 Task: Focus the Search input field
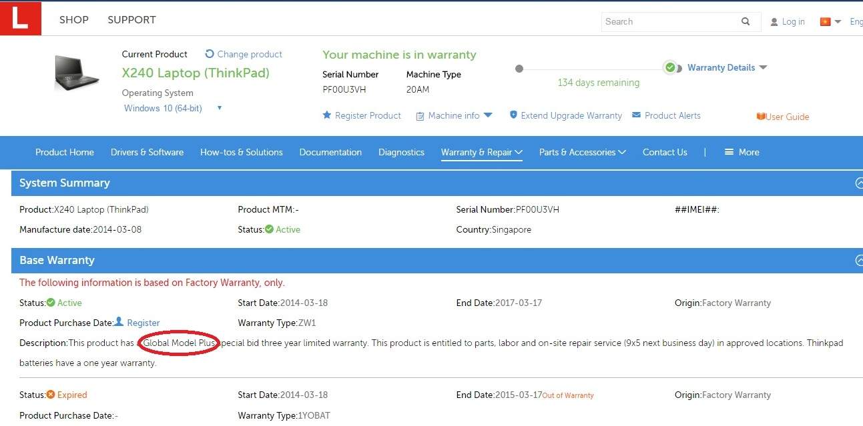point(670,21)
